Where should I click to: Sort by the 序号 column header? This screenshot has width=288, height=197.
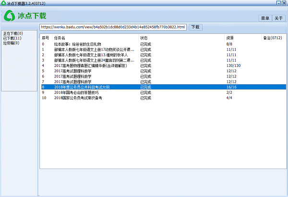pos(46,38)
